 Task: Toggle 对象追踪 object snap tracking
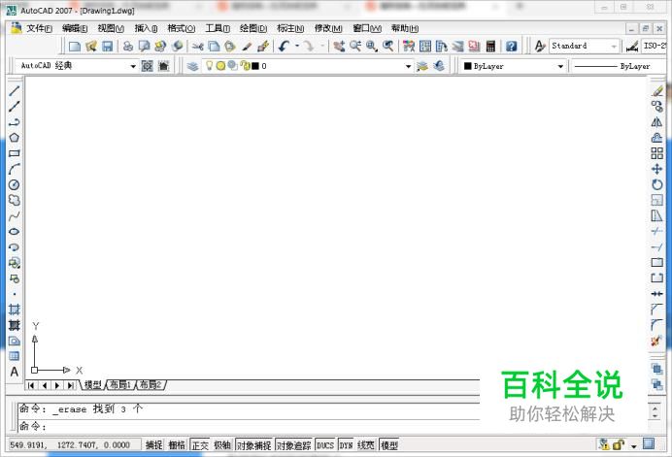pos(293,445)
